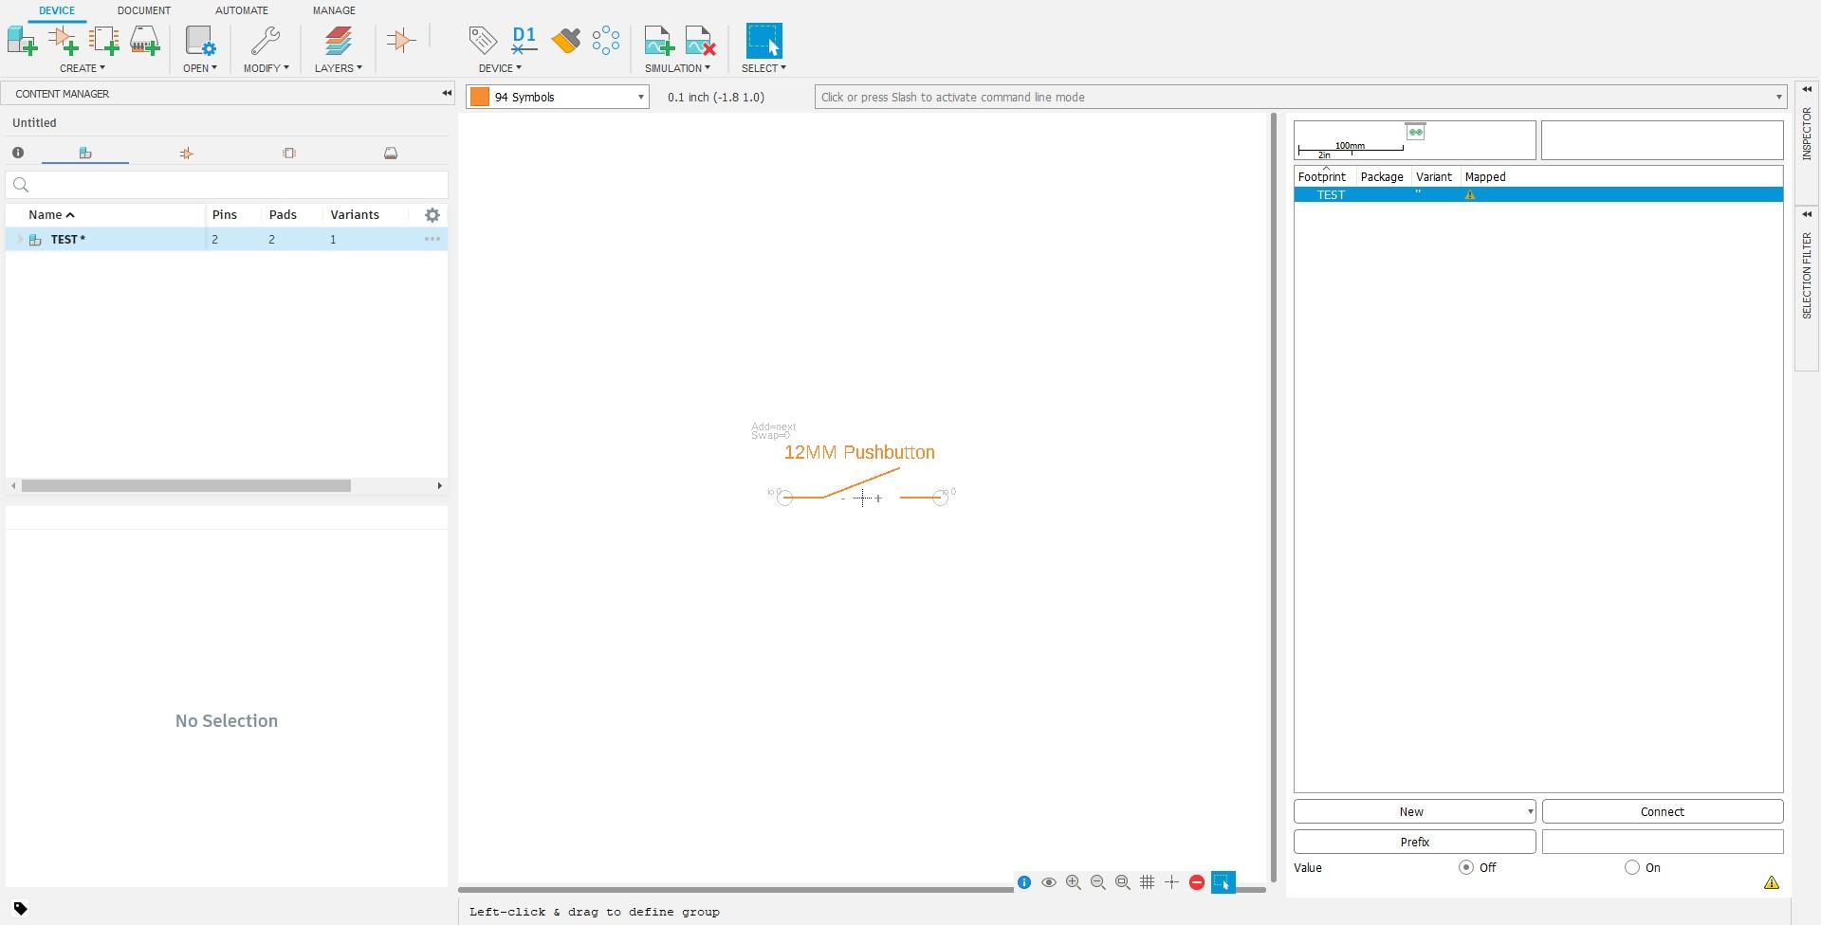Click the Connect button
The width and height of the screenshot is (1821, 925).
(x=1663, y=812)
